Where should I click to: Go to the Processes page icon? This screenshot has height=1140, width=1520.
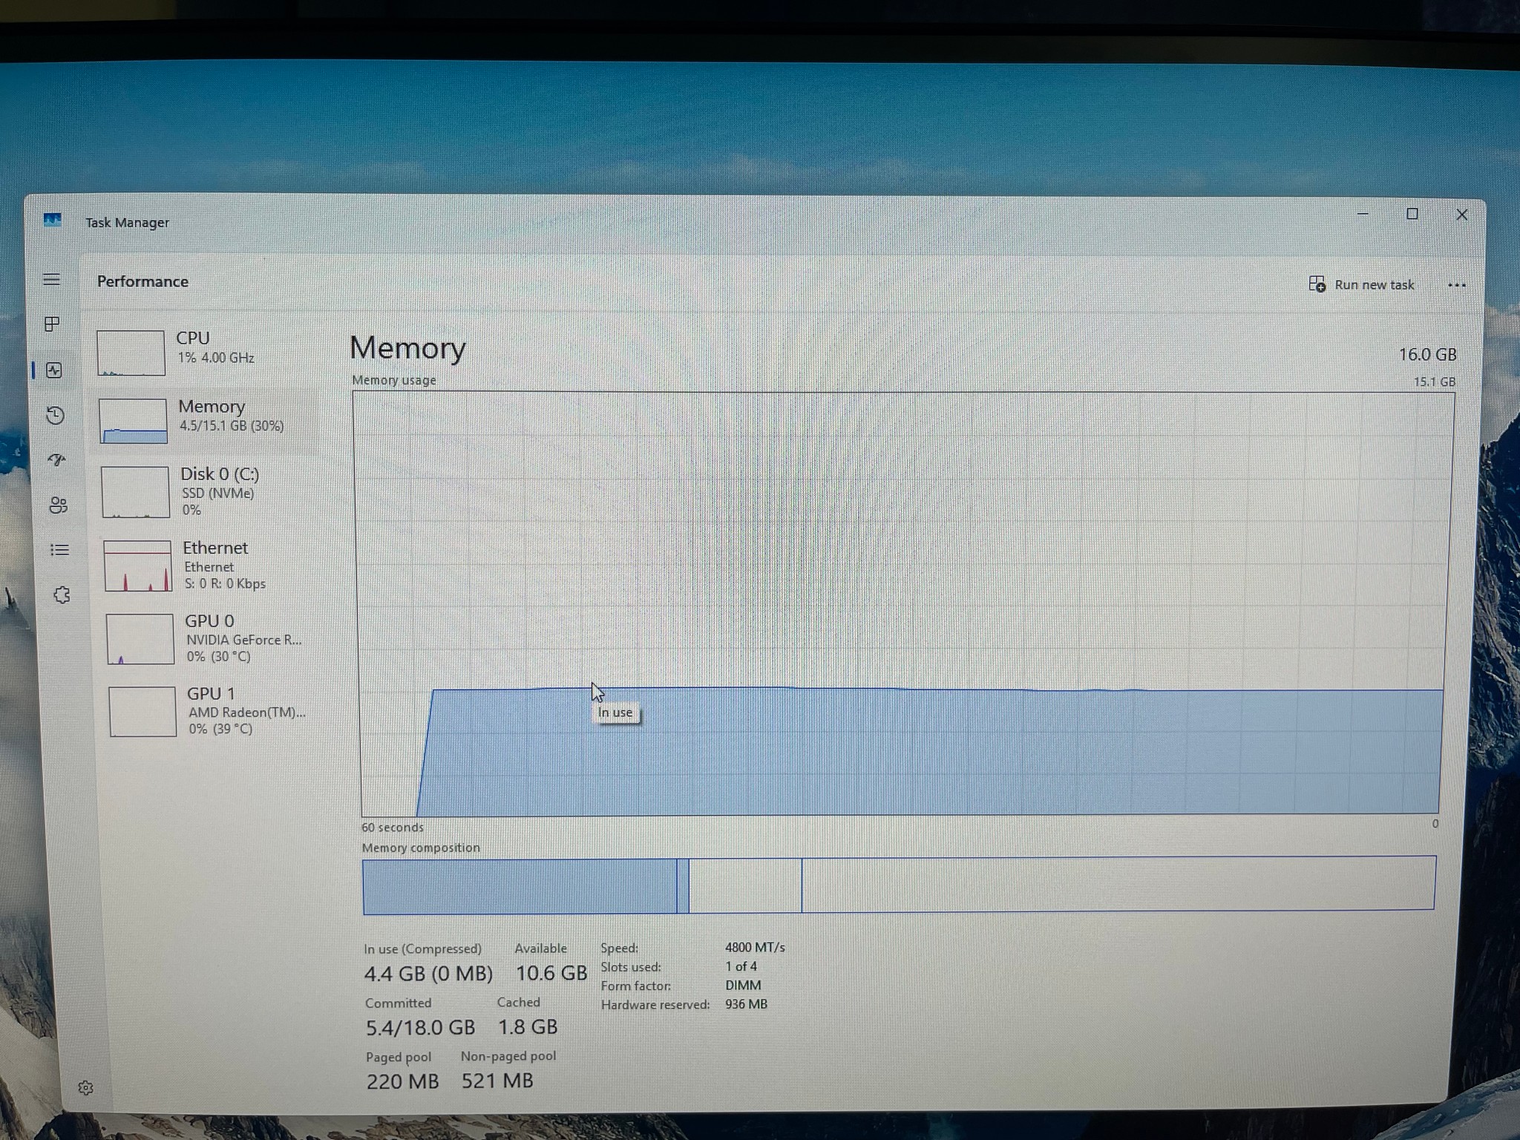(x=52, y=324)
